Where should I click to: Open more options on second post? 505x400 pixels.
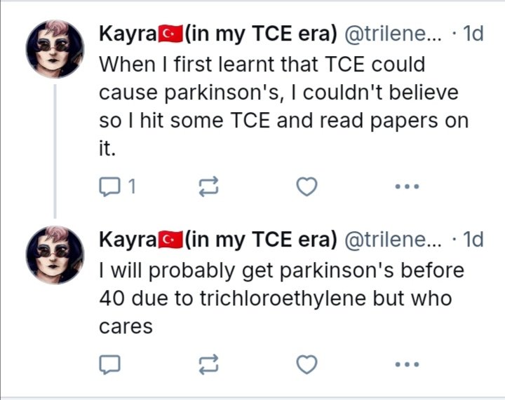407,364
